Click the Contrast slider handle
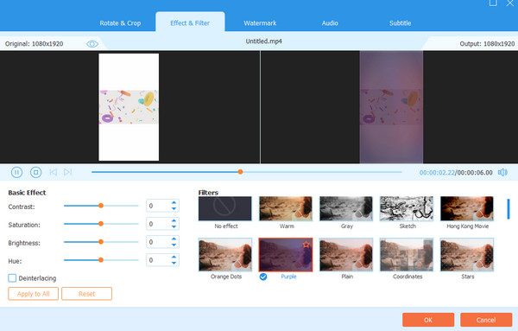The image size is (518, 331). pyautogui.click(x=101, y=206)
